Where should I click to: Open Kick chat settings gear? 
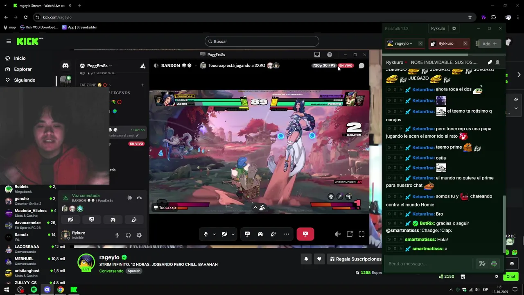(x=497, y=277)
